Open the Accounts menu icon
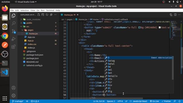Viewport: 183px width, 103px height. [13, 88]
